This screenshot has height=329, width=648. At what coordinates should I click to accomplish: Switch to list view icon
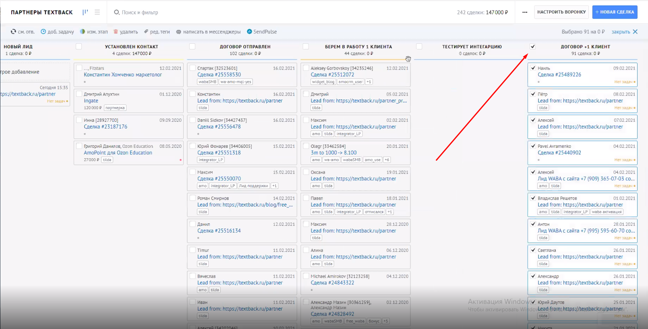coord(97,12)
